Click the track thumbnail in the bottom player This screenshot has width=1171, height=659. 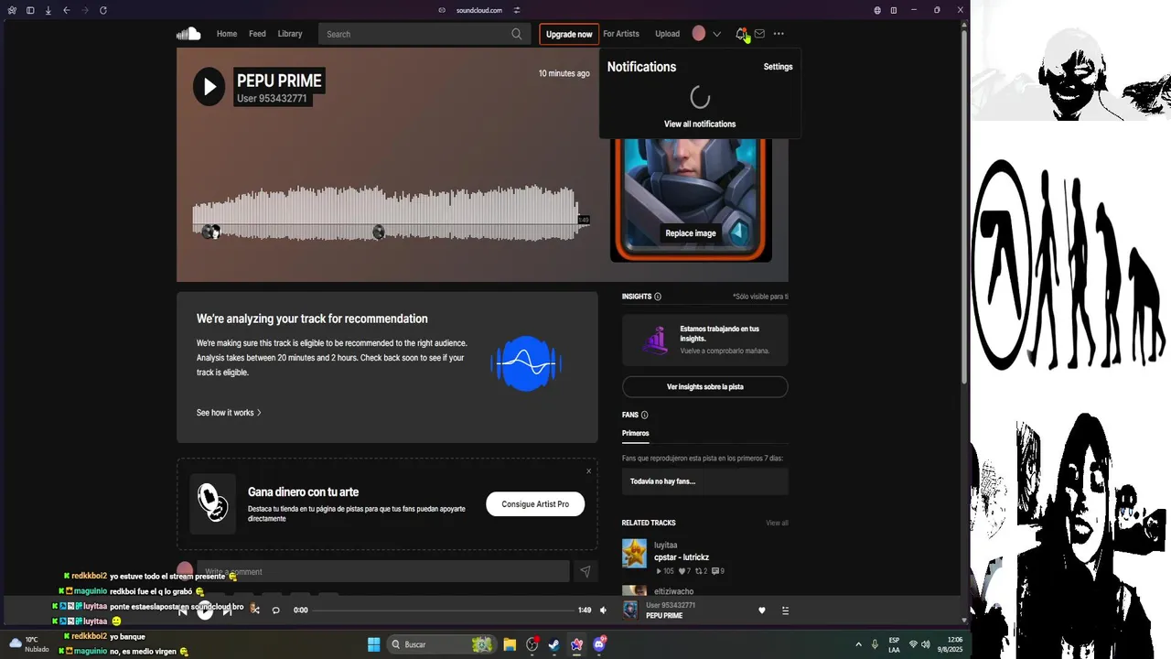(630, 610)
